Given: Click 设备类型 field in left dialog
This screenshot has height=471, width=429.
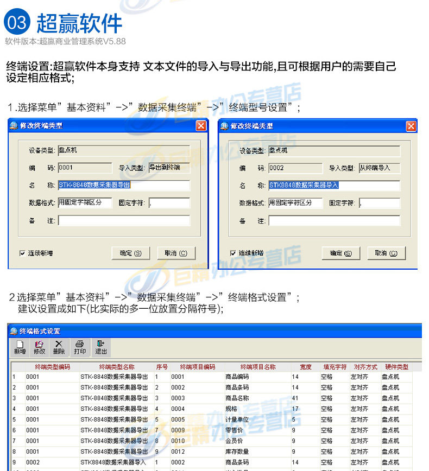Looking at the screenshot, I should coord(124,150).
